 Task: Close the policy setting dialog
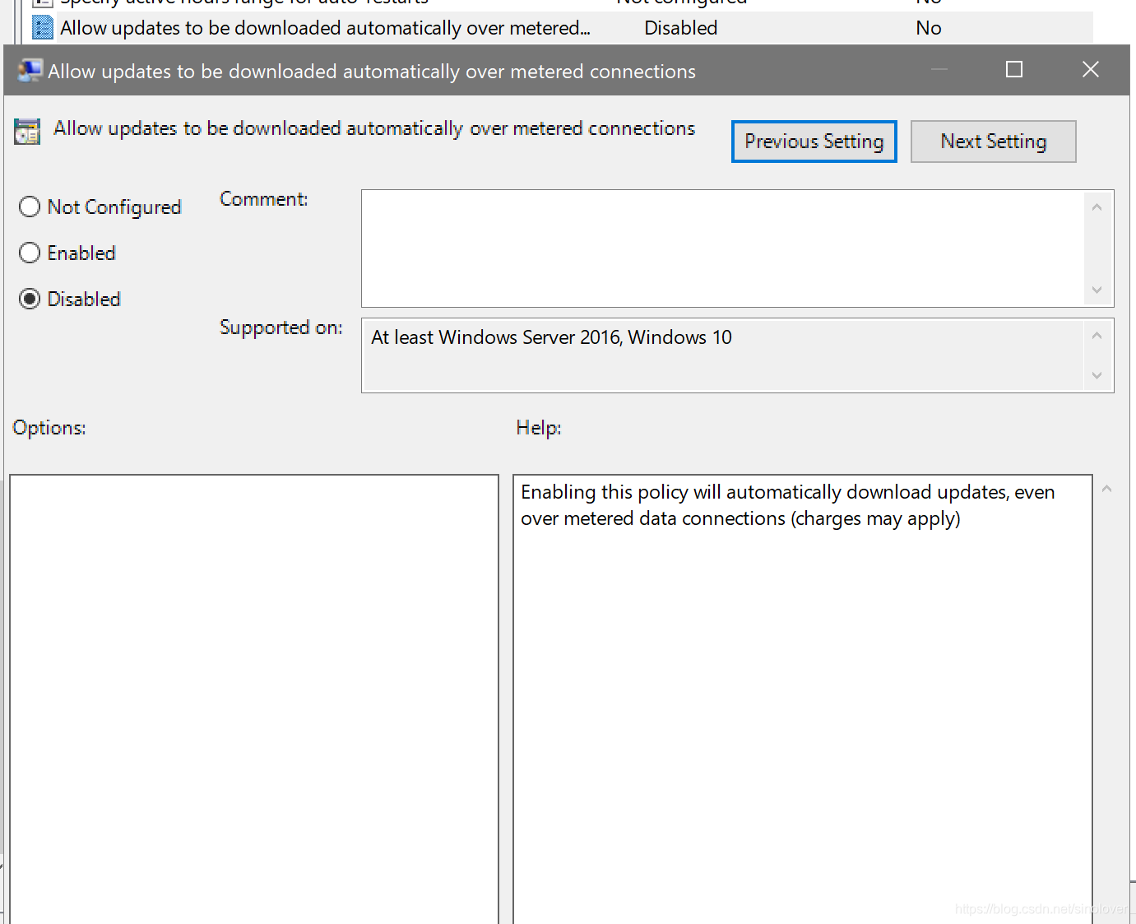pos(1091,70)
